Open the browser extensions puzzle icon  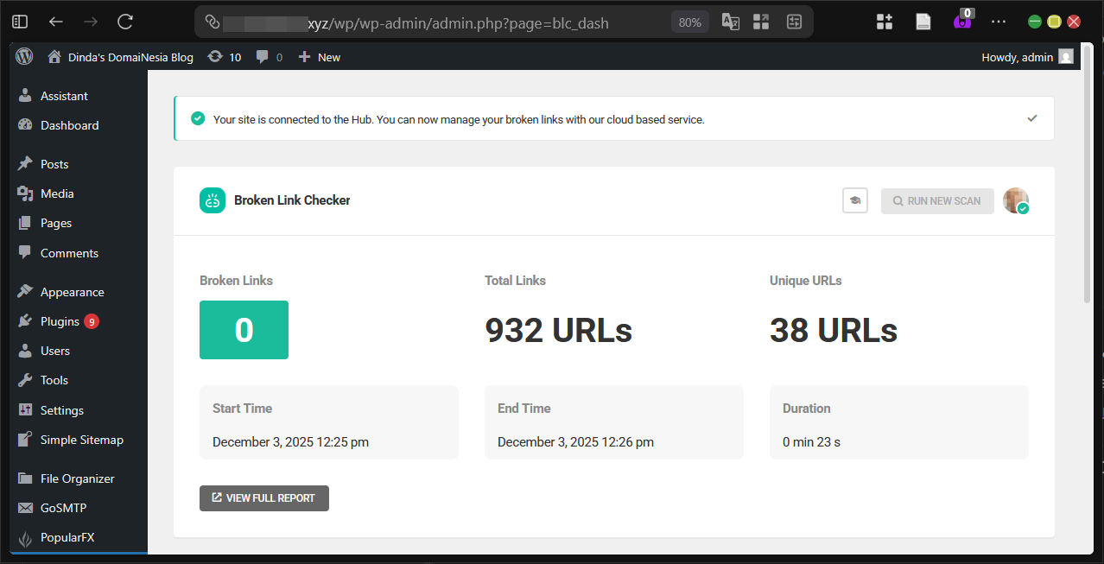tap(884, 21)
